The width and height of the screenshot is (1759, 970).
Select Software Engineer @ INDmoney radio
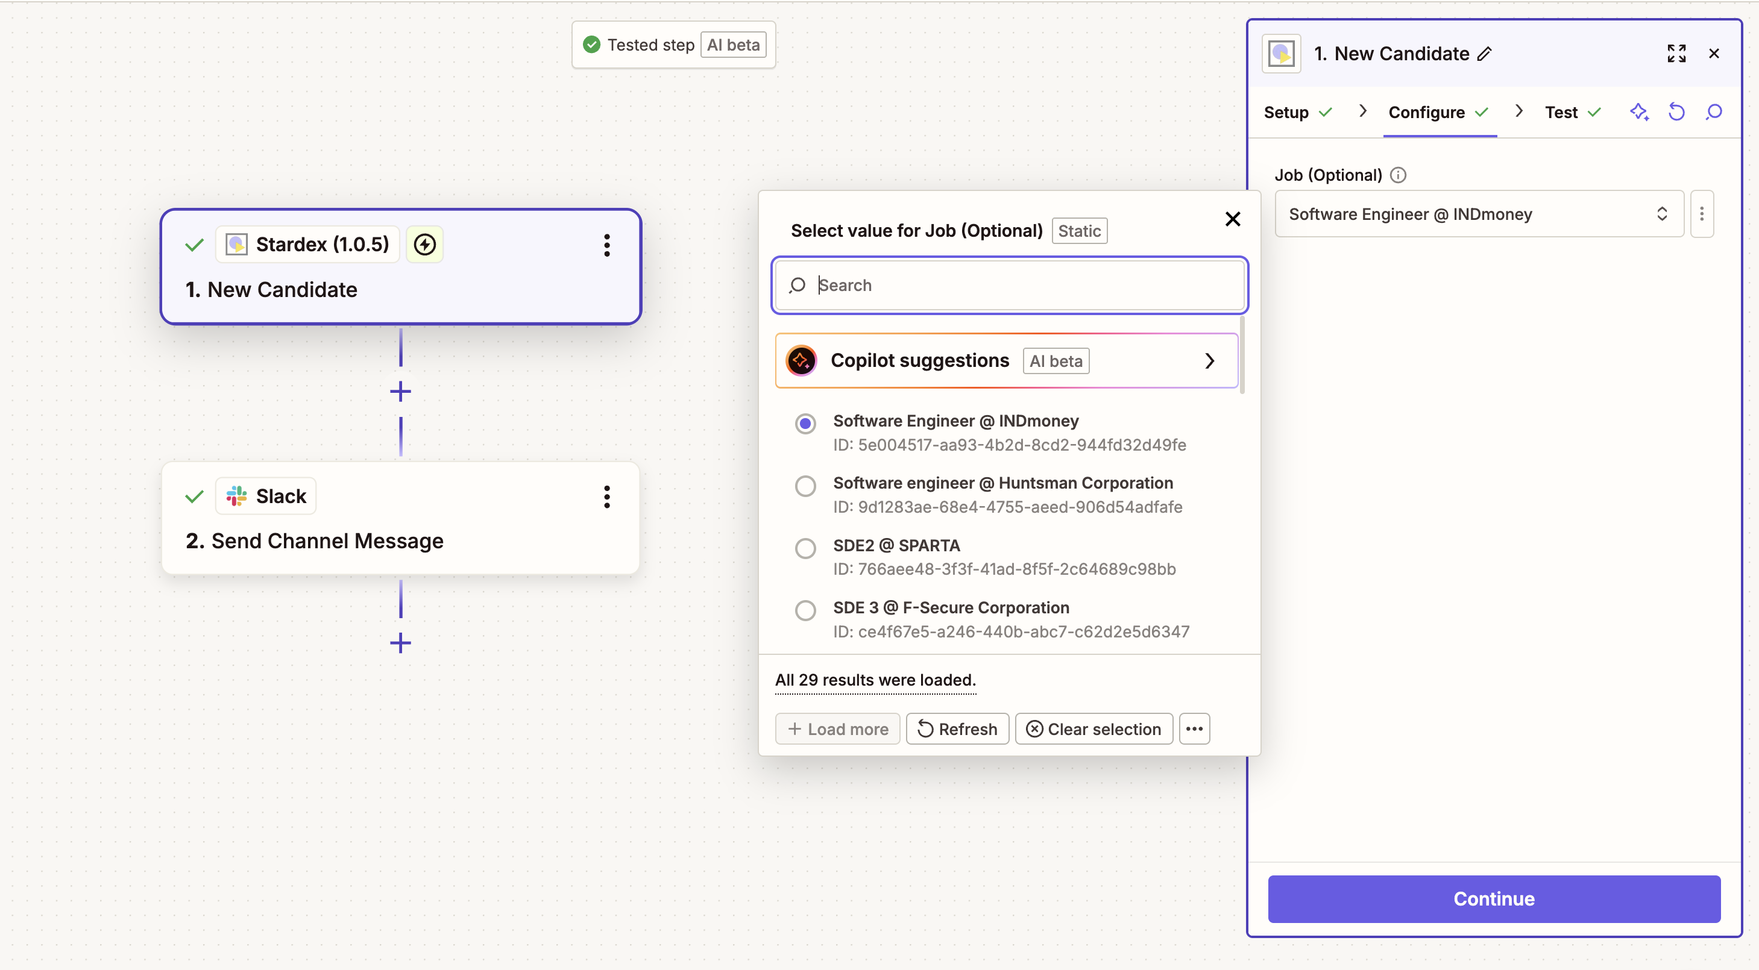[805, 424]
